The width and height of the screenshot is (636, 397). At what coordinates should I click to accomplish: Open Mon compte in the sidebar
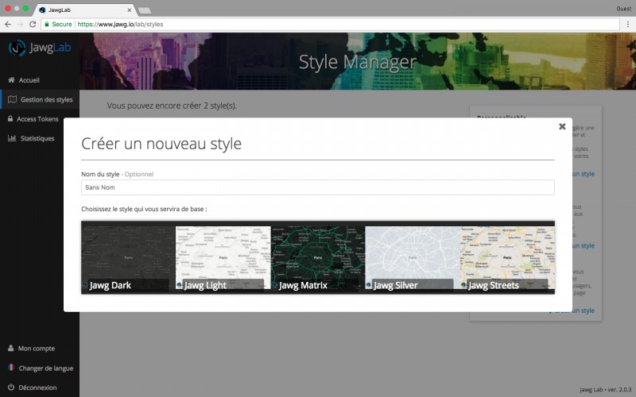tap(36, 349)
